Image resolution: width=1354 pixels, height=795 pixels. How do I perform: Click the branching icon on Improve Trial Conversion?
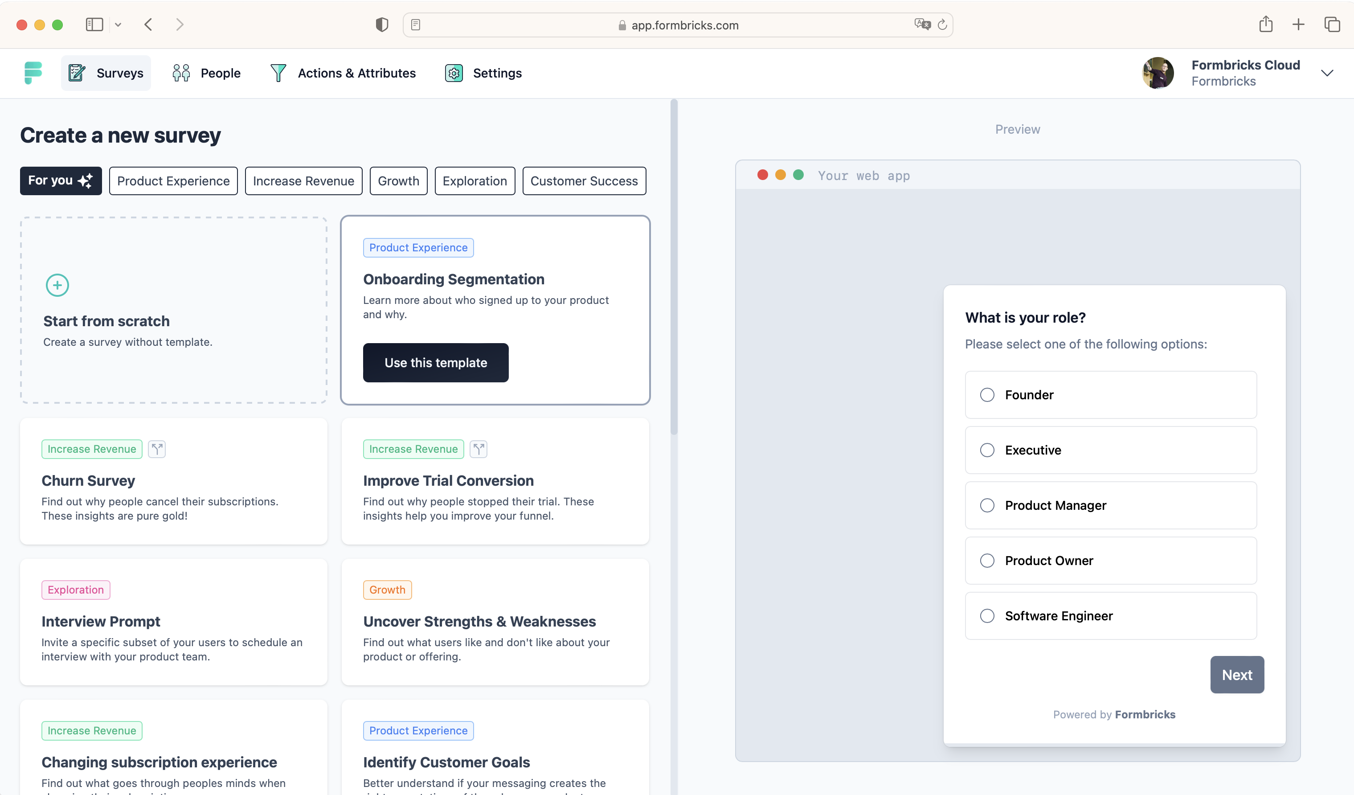pos(478,449)
